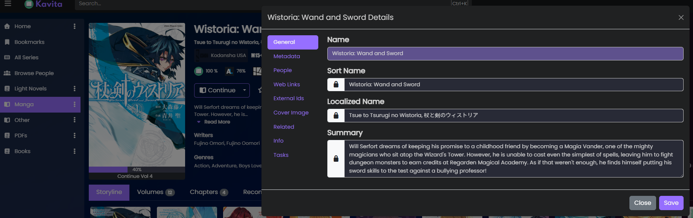
Task: Open the Home item's three-dot menu
Action: (x=74, y=26)
